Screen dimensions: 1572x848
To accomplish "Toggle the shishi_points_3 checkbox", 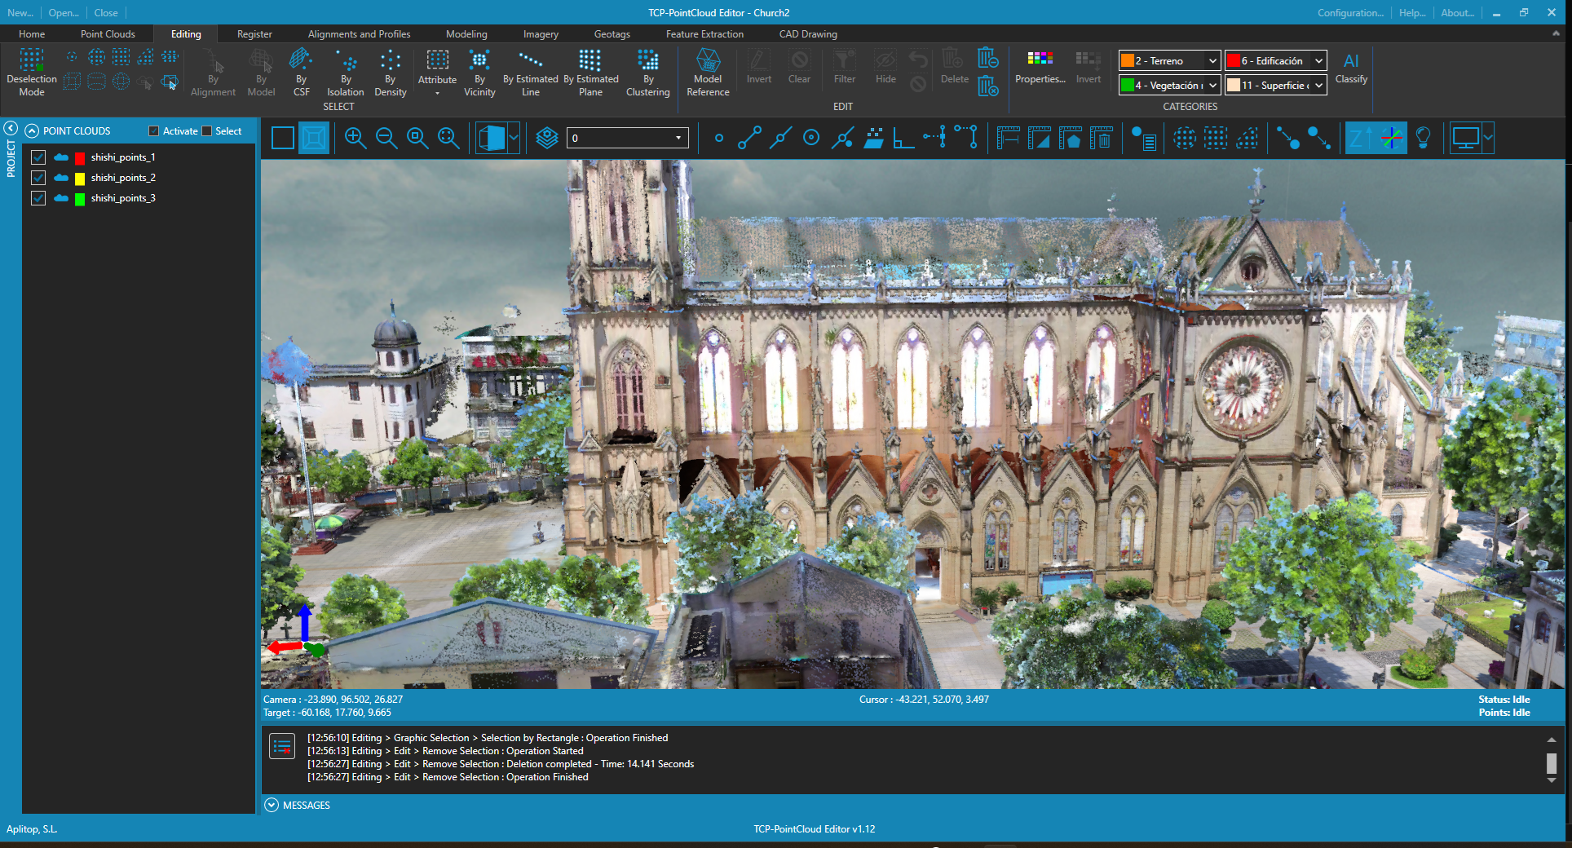I will [38, 198].
